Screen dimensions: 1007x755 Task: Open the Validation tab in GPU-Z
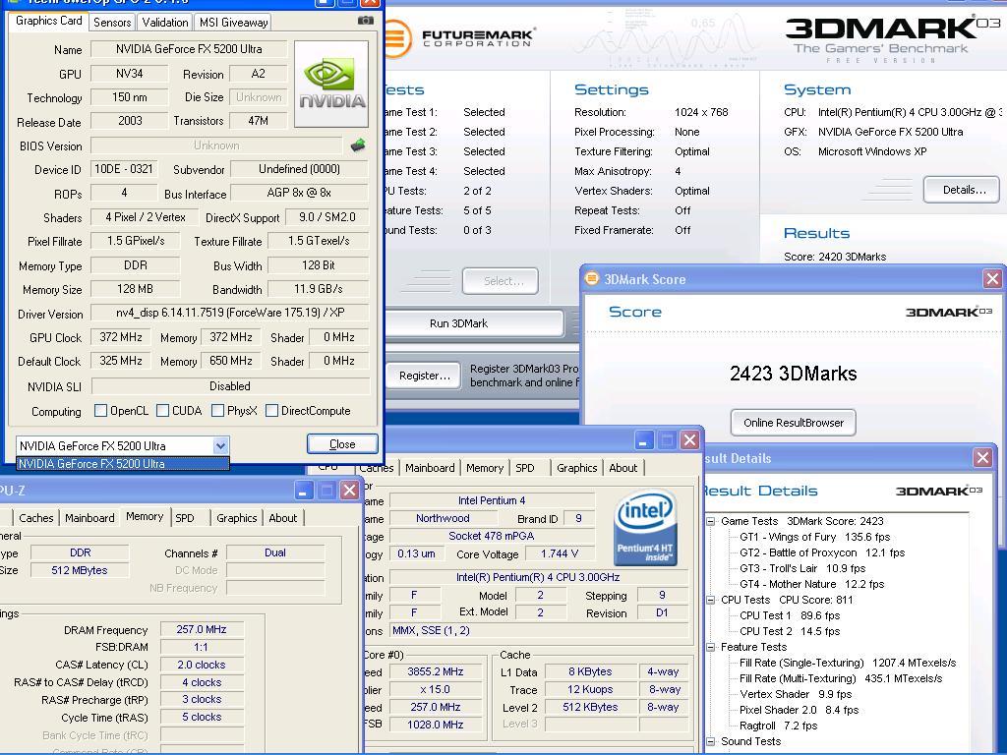165,23
